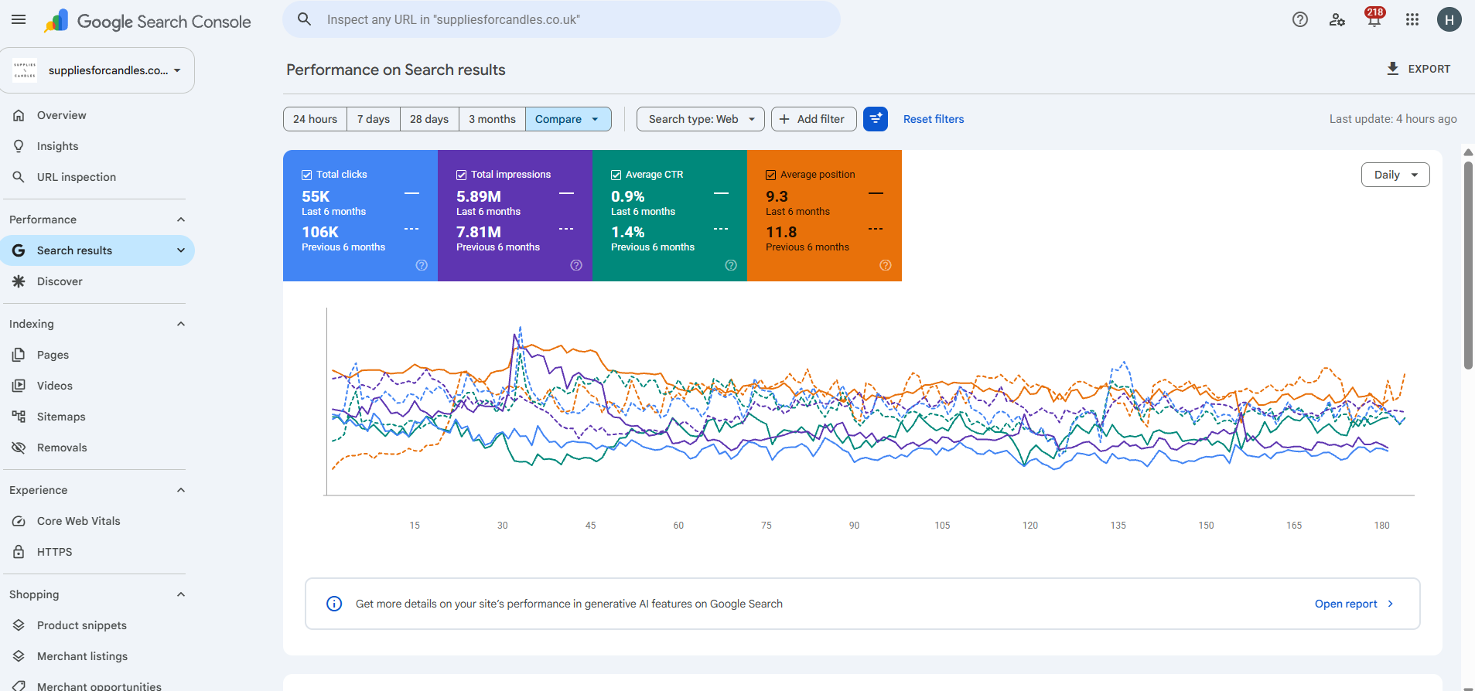
Task: Open the main hamburger menu
Action: click(19, 20)
